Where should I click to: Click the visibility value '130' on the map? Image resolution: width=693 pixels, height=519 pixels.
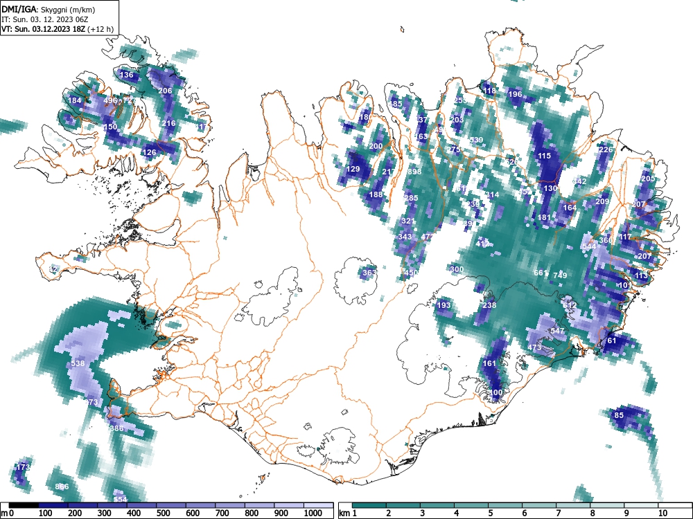point(550,188)
